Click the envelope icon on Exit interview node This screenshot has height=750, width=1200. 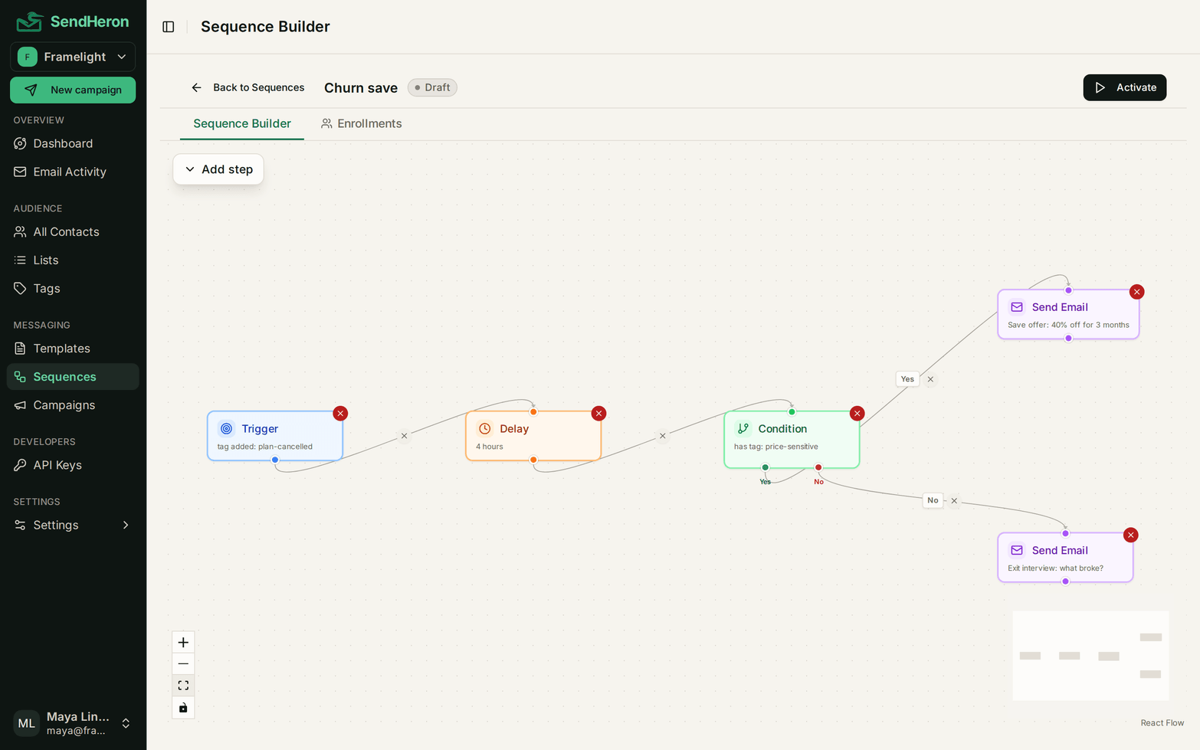click(1016, 551)
